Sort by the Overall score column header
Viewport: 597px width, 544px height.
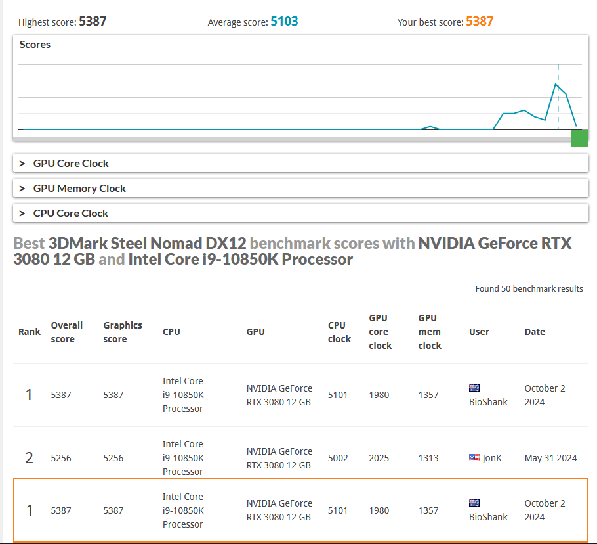(x=67, y=332)
